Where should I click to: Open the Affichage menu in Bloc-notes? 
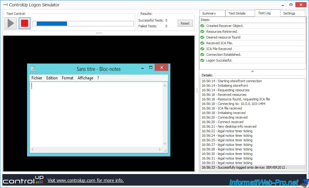click(85, 78)
